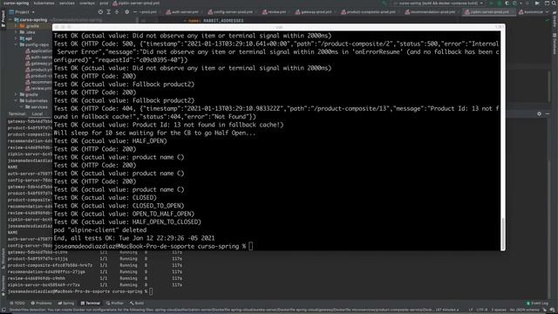Open the Local terminal session tab
This screenshot has width=558, height=314.
37,114
